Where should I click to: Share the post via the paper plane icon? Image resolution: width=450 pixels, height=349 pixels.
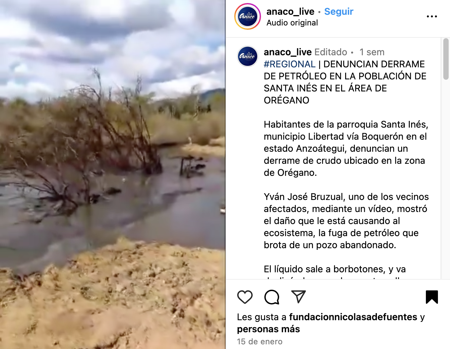(298, 297)
